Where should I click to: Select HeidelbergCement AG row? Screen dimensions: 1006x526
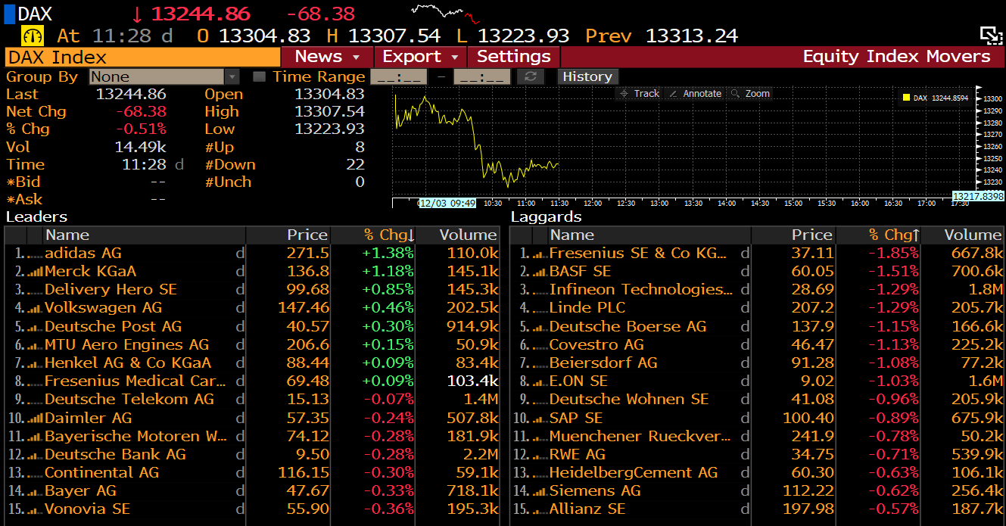click(757, 472)
